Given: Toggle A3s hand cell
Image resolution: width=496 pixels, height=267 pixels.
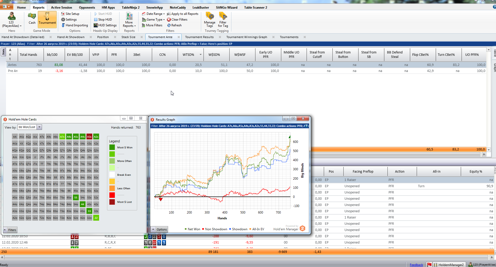Looking at the screenshot, I should click(x=89, y=137).
